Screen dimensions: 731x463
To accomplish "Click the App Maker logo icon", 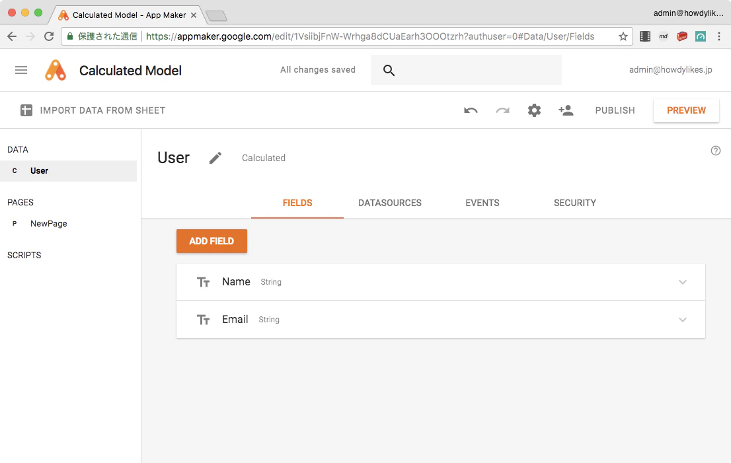I will point(56,70).
